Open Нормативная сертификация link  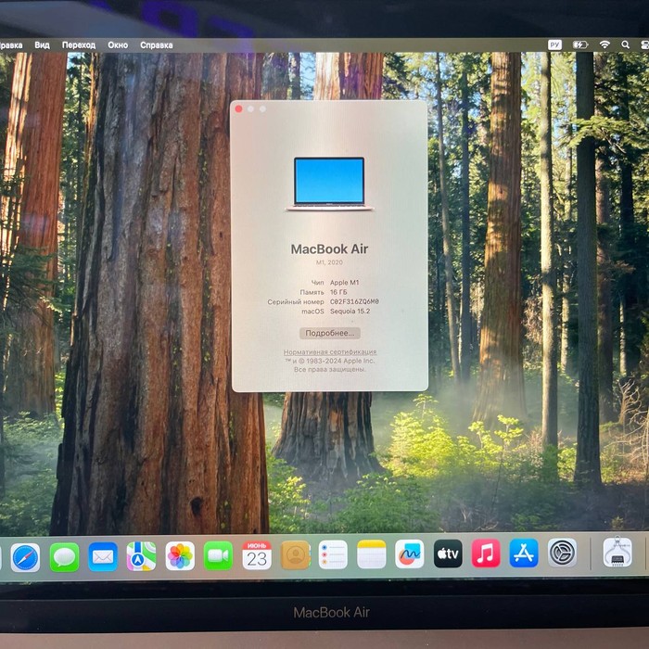coord(330,351)
